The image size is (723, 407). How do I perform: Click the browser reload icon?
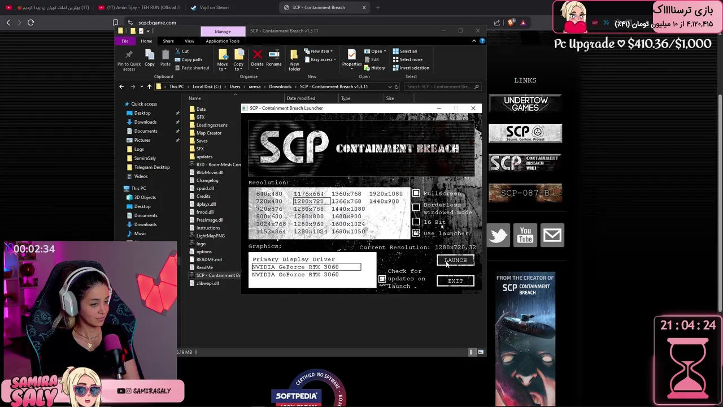pyautogui.click(x=31, y=23)
